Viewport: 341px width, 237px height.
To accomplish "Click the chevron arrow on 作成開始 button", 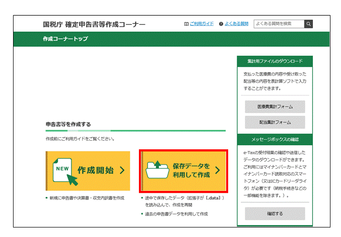I will [x=122, y=170].
